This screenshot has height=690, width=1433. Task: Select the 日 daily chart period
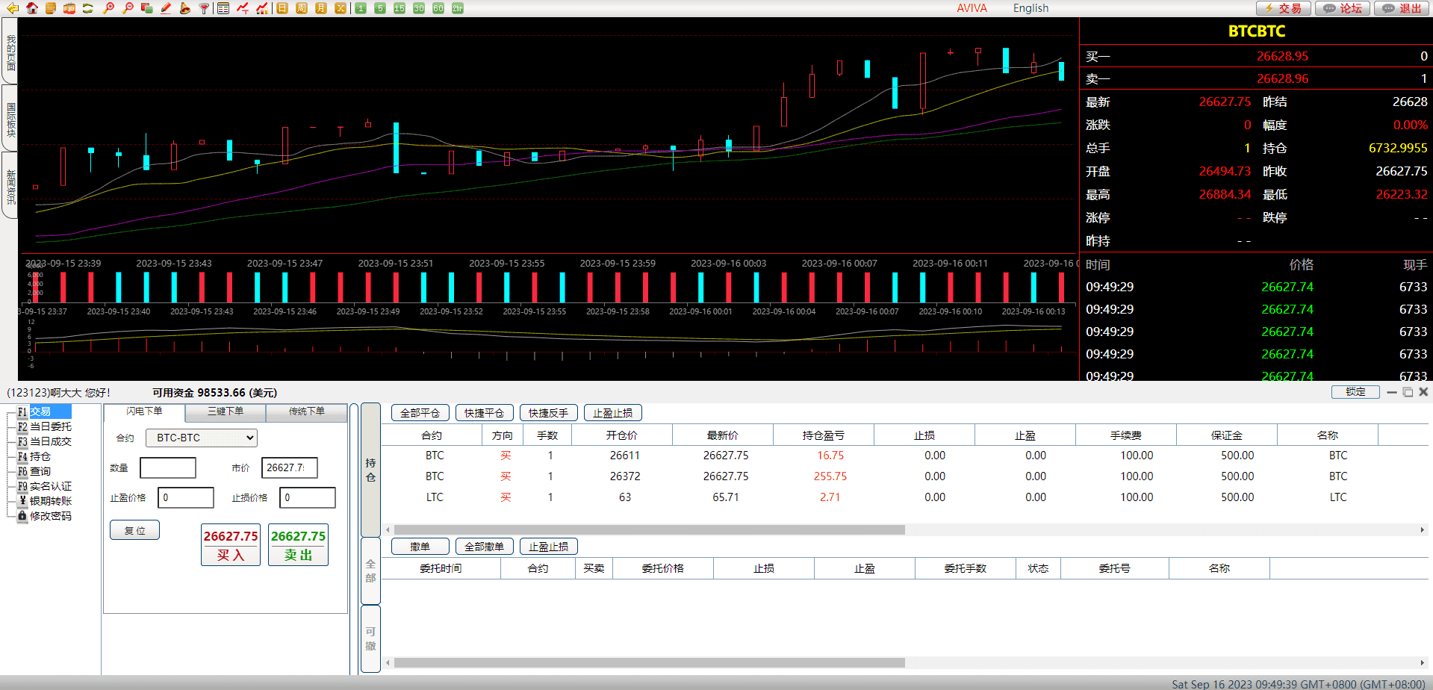pos(282,8)
